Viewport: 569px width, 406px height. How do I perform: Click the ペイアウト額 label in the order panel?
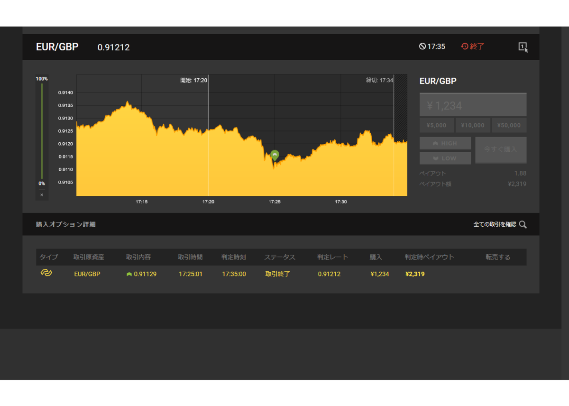click(x=435, y=184)
